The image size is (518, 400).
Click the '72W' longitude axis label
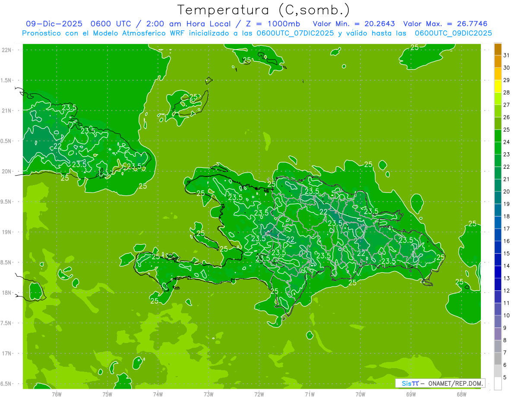259,394
